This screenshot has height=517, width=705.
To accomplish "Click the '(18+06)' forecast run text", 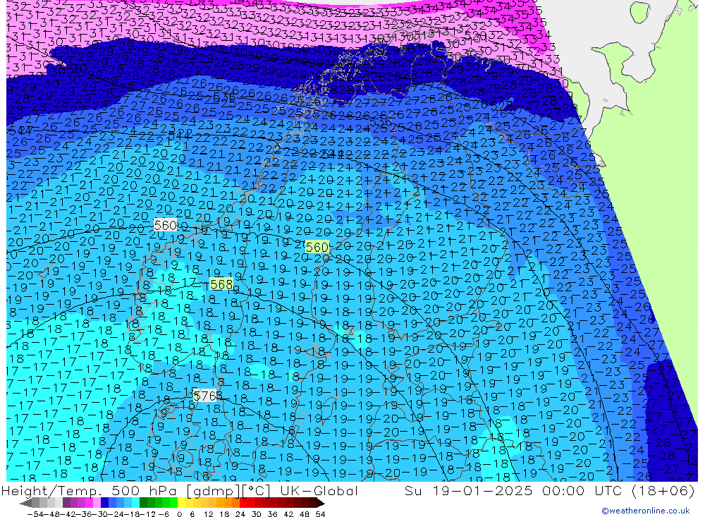I will tap(663, 490).
